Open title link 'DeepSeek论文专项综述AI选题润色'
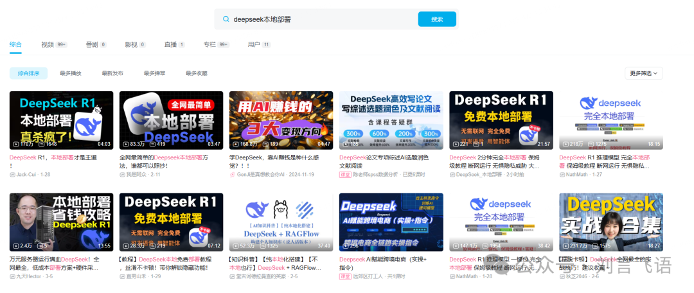Image resolution: width=694 pixels, height=293 pixels. (x=384, y=161)
